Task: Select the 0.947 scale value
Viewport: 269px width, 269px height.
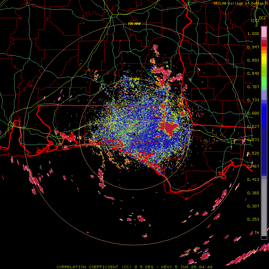Action: 253,47
